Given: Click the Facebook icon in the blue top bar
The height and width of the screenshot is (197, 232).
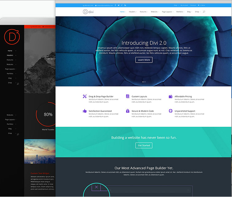Looking at the screenshot, I should pyautogui.click(x=115, y=5).
